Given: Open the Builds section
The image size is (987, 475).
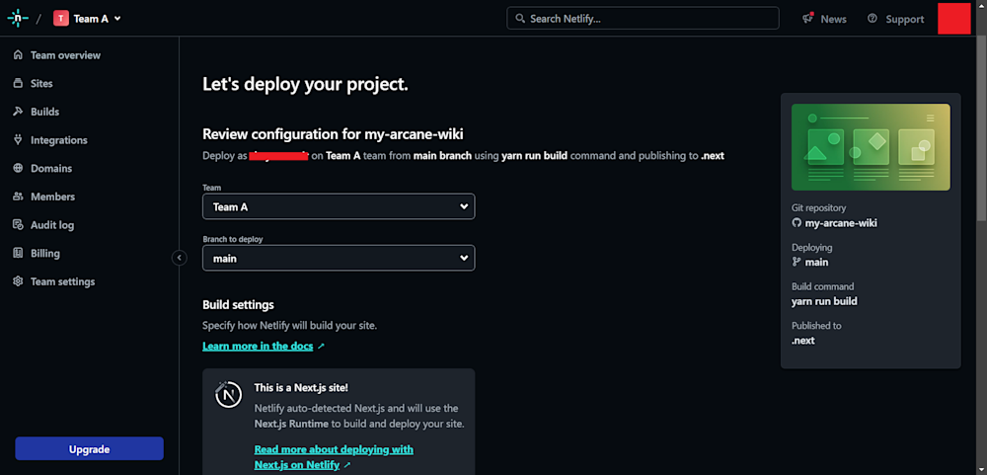Looking at the screenshot, I should click(x=44, y=112).
